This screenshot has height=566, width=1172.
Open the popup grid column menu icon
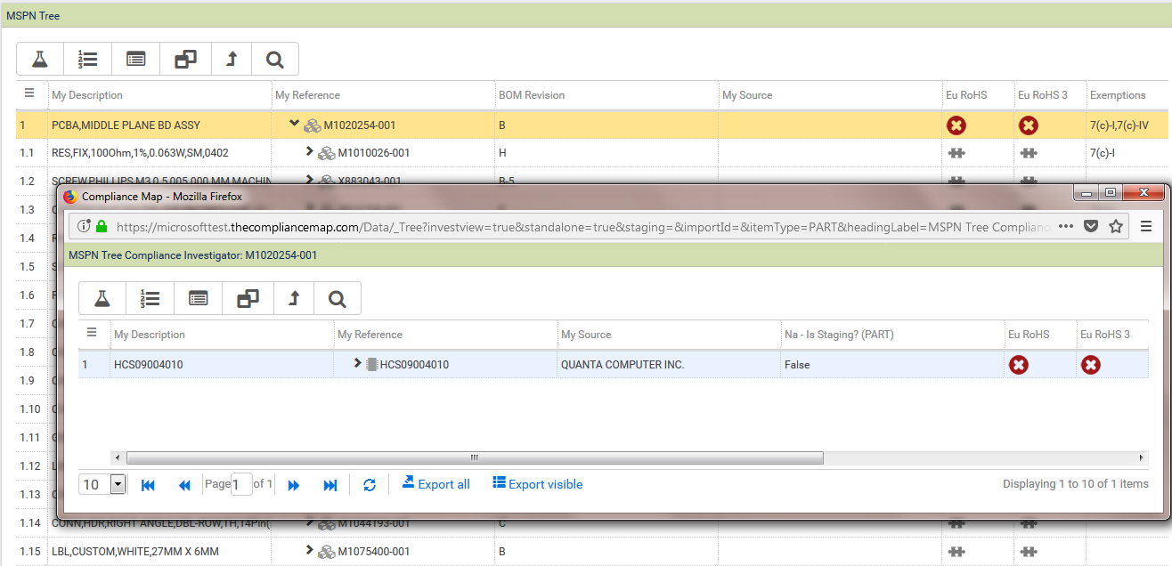[x=92, y=334]
